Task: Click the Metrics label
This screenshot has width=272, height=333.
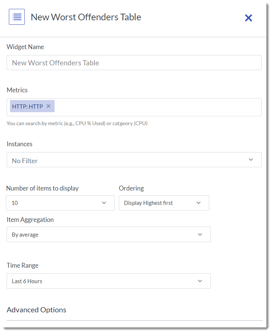Action: pos(17,90)
